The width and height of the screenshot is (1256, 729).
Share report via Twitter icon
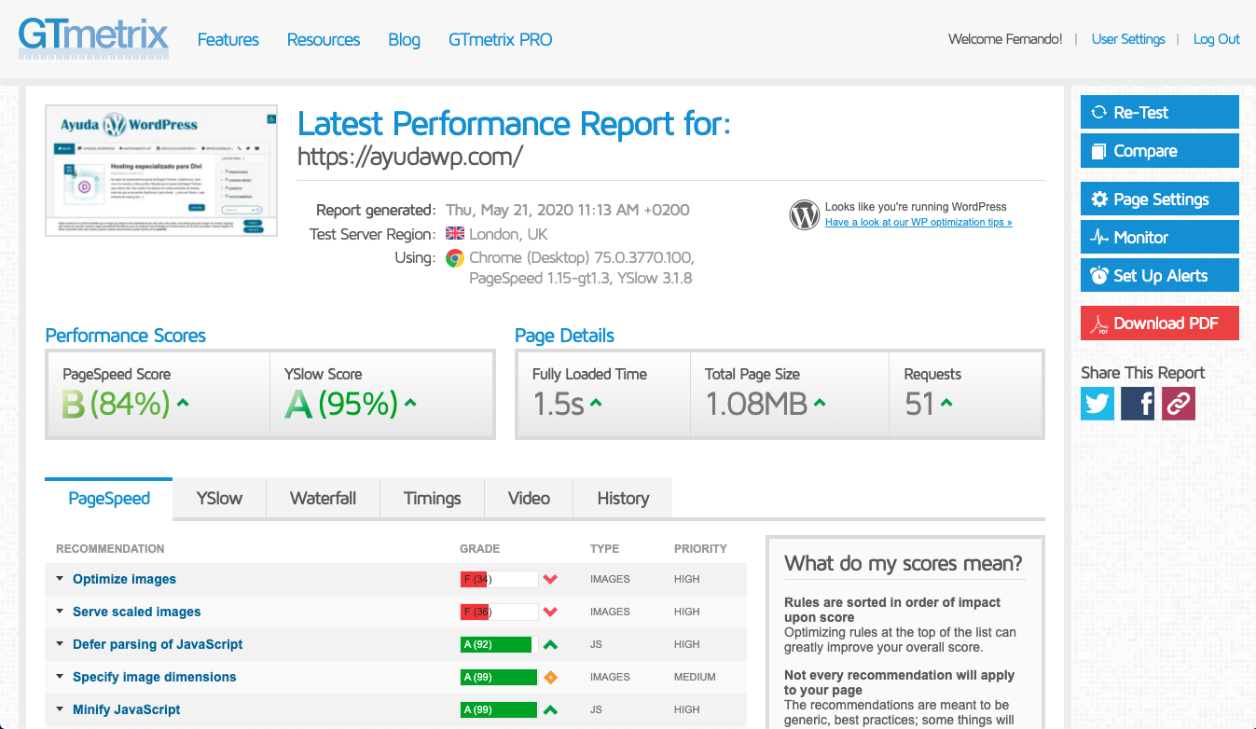point(1097,404)
